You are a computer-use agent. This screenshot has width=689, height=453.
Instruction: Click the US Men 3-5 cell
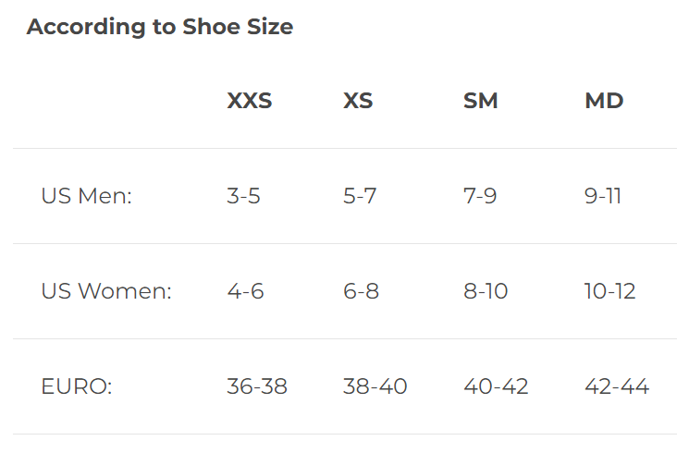[x=243, y=196]
